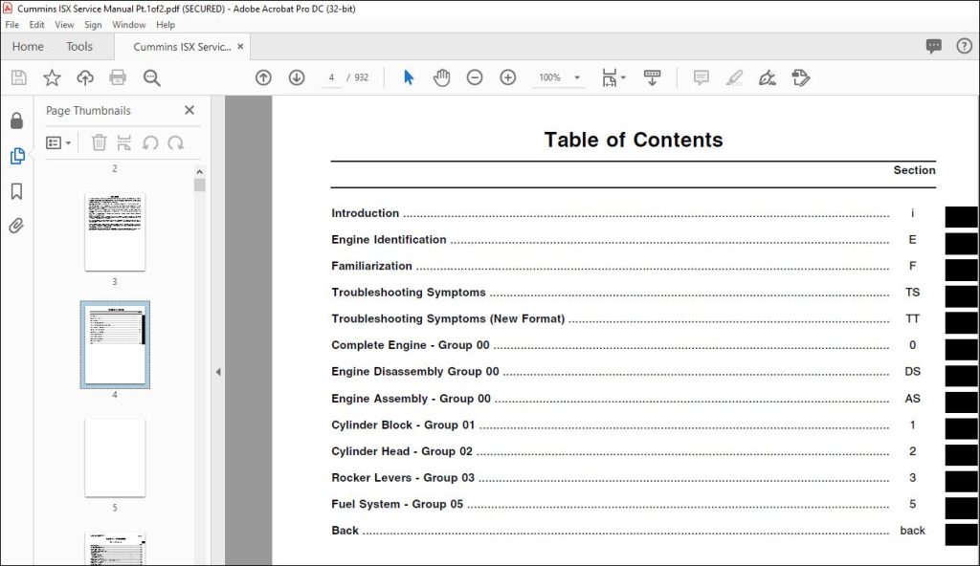This screenshot has width=980, height=566.
Task: Toggle scrolling read mode icon
Action: [652, 77]
